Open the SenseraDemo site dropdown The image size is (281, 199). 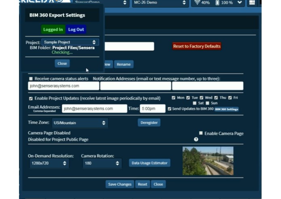[101, 2]
